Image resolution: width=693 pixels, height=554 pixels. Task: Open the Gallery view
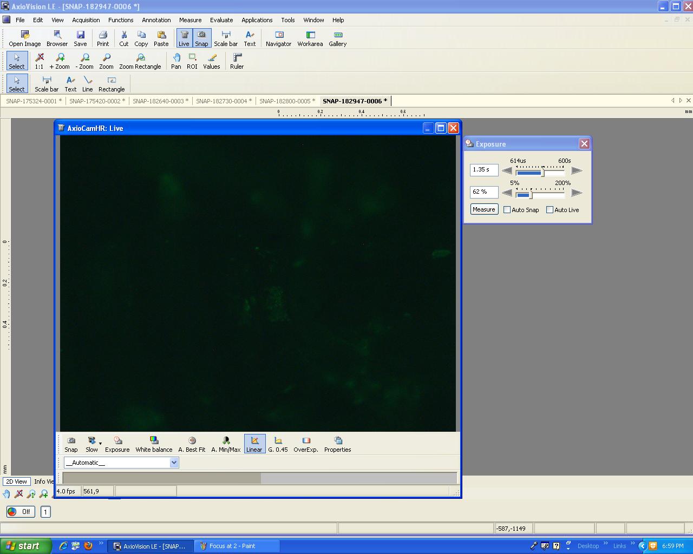click(x=337, y=38)
